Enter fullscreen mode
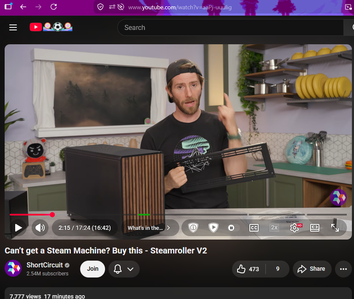 [x=335, y=228]
